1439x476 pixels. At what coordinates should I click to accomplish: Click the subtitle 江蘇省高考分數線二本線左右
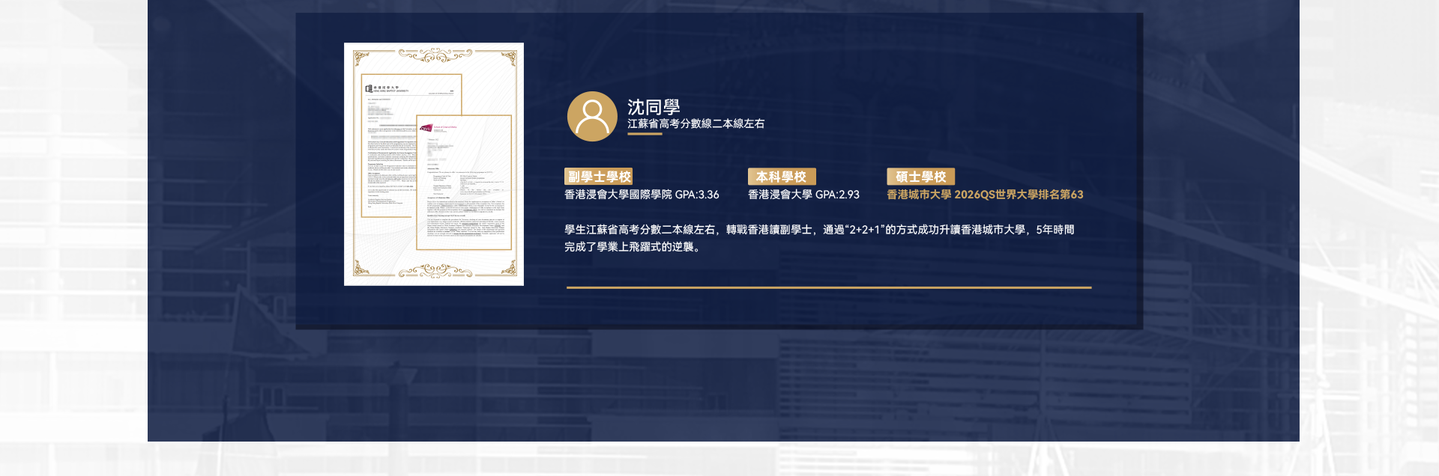696,124
